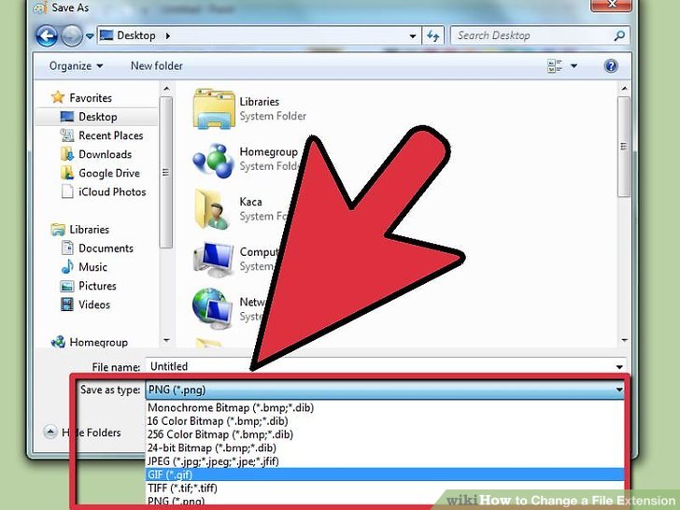
Task: Click the Pictures icon in sidebar
Action: click(67, 286)
